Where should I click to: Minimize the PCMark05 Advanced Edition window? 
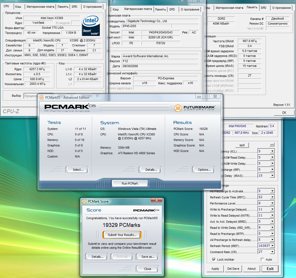(199, 96)
